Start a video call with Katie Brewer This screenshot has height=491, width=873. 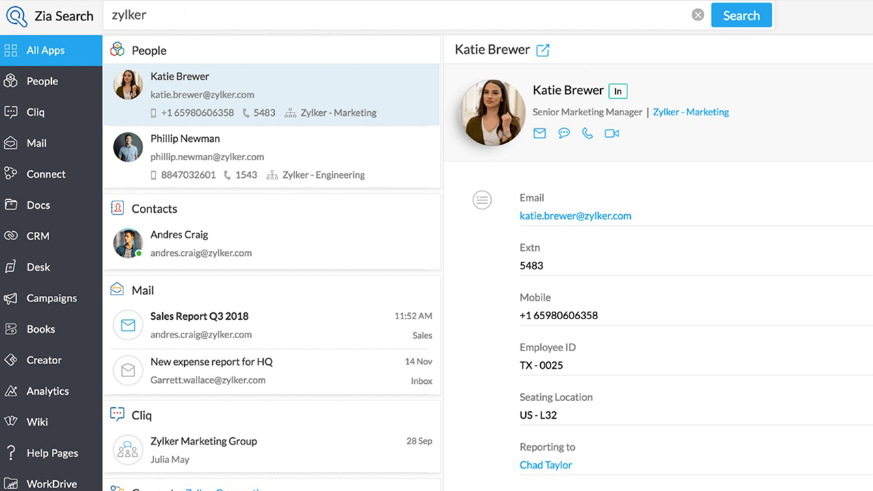point(612,134)
